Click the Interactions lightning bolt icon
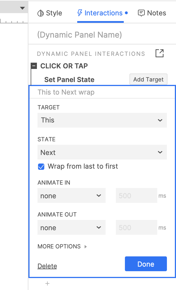 pyautogui.click(x=79, y=13)
